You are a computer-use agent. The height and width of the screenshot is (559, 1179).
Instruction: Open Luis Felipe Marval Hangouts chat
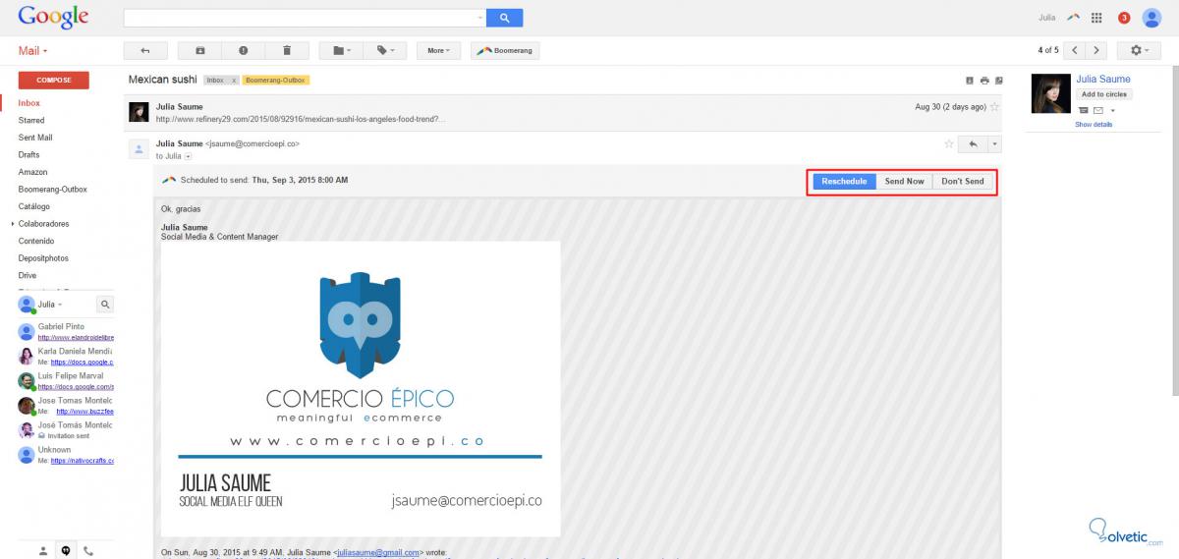point(66,381)
